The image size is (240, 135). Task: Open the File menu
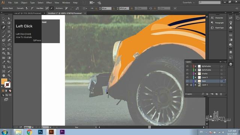tap(10, 3)
